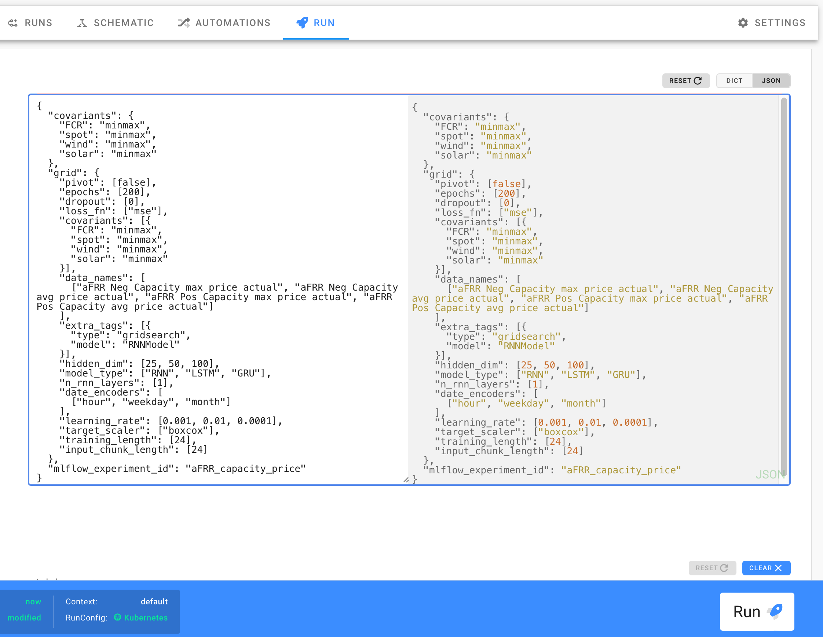Launch the flow with the Run button
The image size is (823, 637).
click(x=757, y=611)
